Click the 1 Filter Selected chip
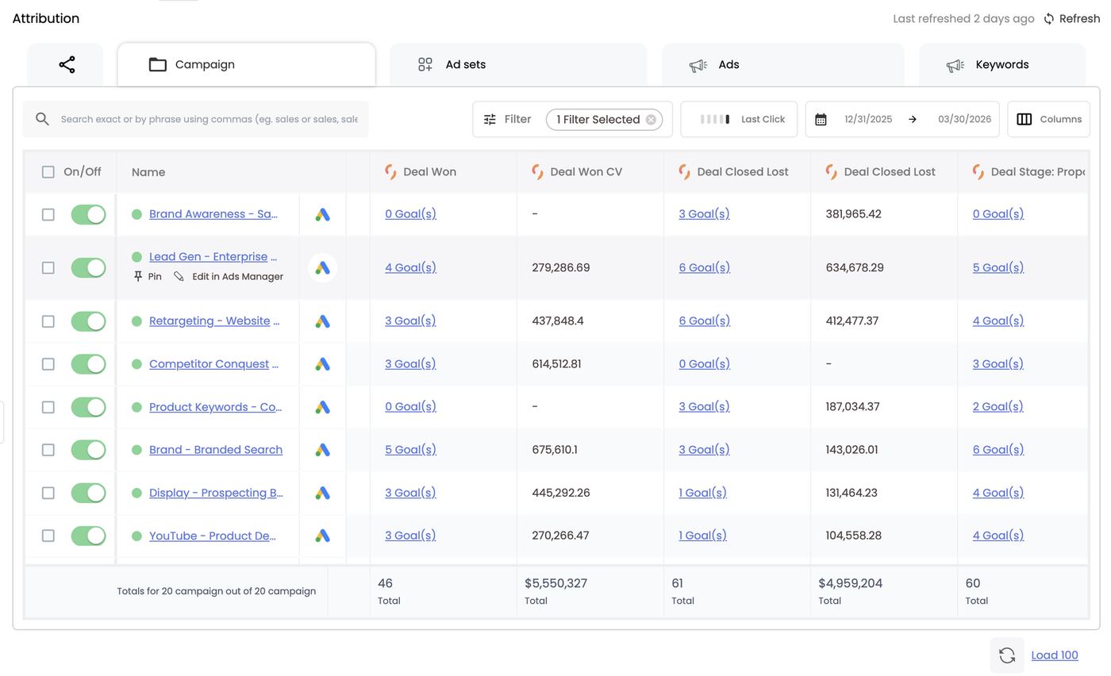 [x=604, y=119]
